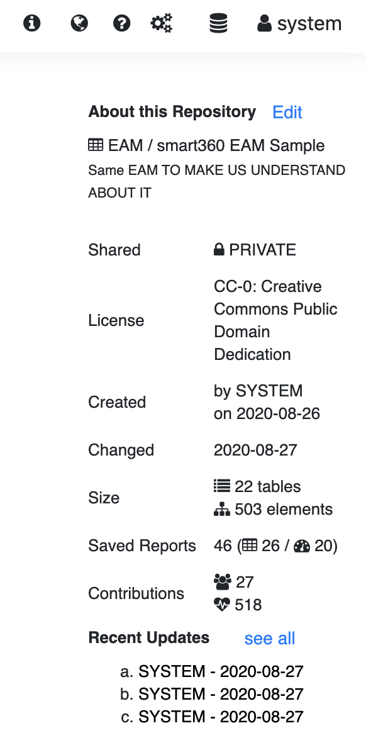Click the table reports icon showing 26
Image resolution: width=366 pixels, height=750 pixels.
coord(250,546)
